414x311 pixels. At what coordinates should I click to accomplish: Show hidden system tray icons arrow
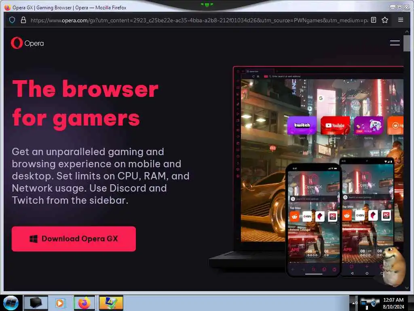click(x=354, y=303)
